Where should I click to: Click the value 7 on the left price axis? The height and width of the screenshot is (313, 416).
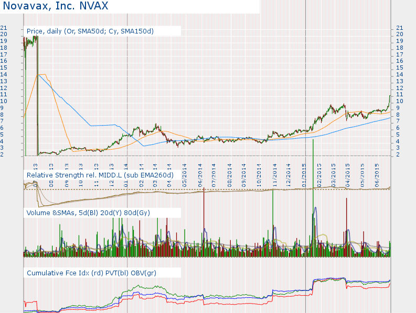click(2, 121)
